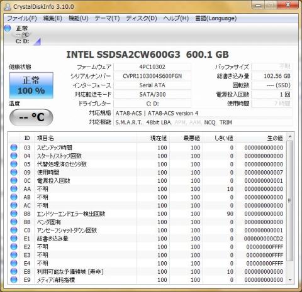The width and height of the screenshot is (302, 292).
Task: Click the 項目名 column header
Action: (85, 138)
